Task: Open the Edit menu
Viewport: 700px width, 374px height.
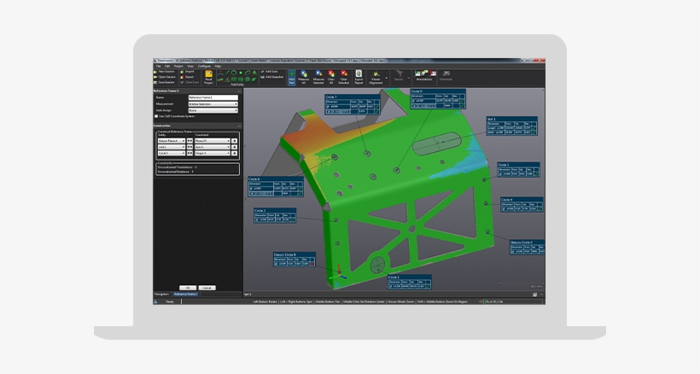Action: pyautogui.click(x=167, y=66)
